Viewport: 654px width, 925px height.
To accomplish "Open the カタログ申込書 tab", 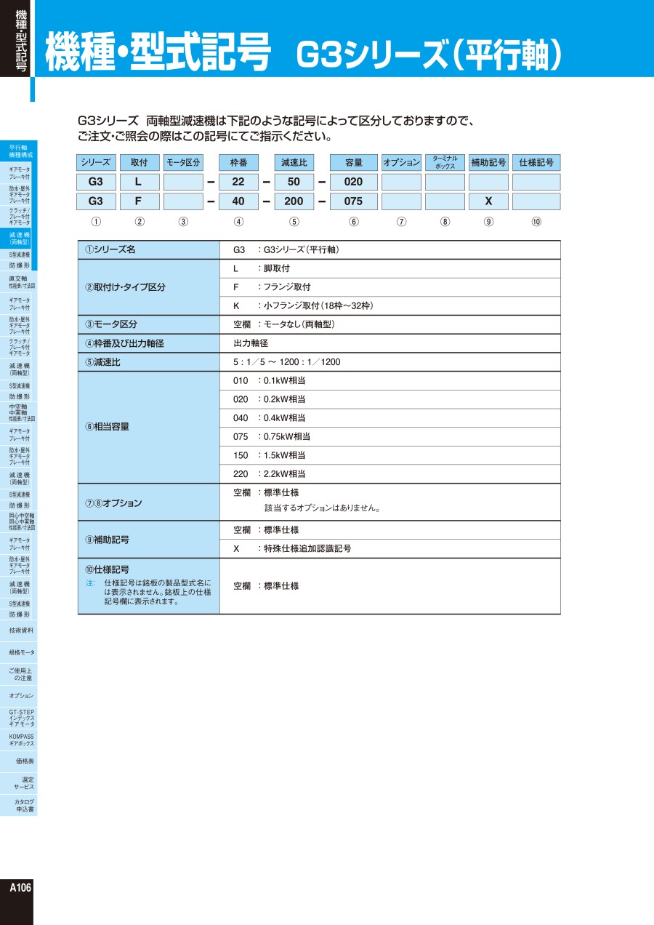I will coord(19,805).
